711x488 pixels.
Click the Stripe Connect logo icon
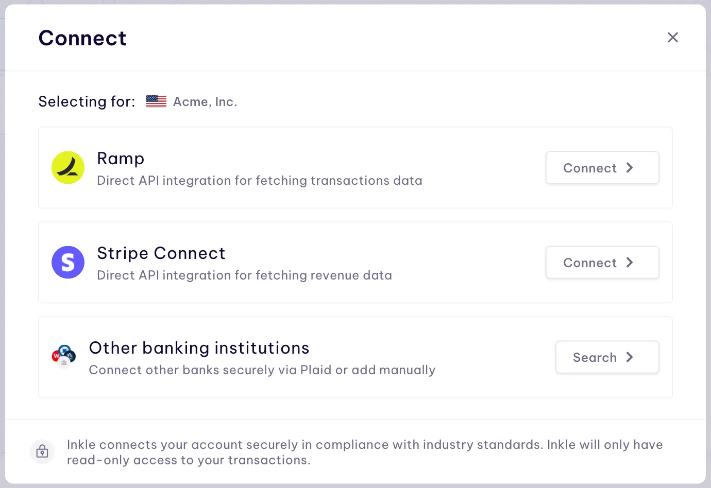click(68, 262)
